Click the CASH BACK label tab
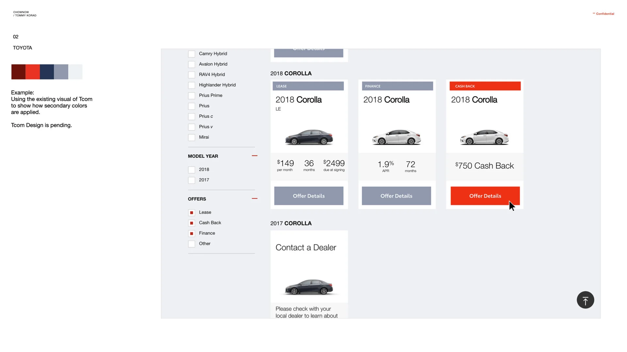Screen dimensions: 627x352 click(485, 86)
